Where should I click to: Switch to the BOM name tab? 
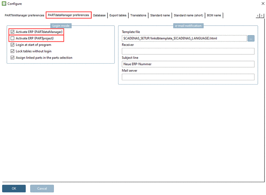(214, 15)
